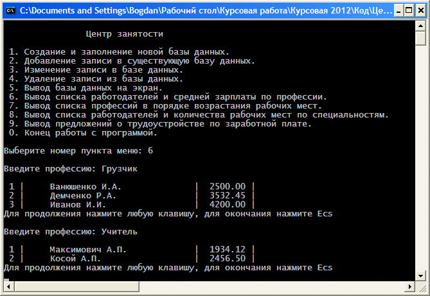Image resolution: width=430 pixels, height=296 pixels.
Task: Click the horizontal scrollbar right arrow
Action: pyautogui.click(x=411, y=288)
